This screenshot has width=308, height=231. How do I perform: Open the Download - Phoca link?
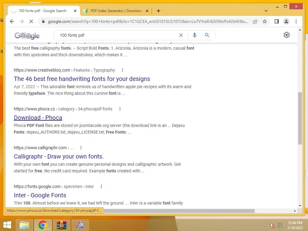[x=38, y=118]
